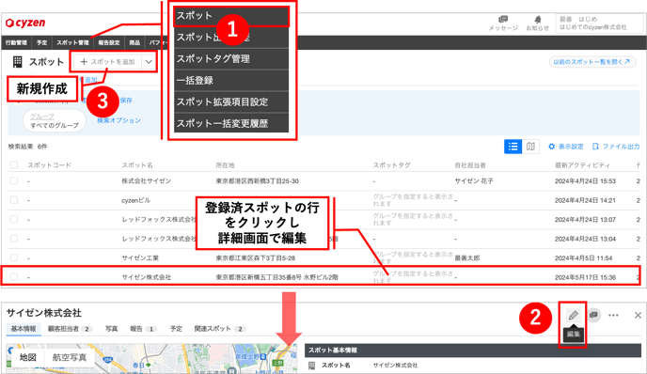Sort by スポットコード column header
The width and height of the screenshot is (647, 374).
coord(50,165)
